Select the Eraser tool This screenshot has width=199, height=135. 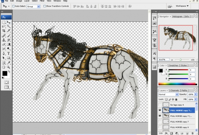point(4,44)
